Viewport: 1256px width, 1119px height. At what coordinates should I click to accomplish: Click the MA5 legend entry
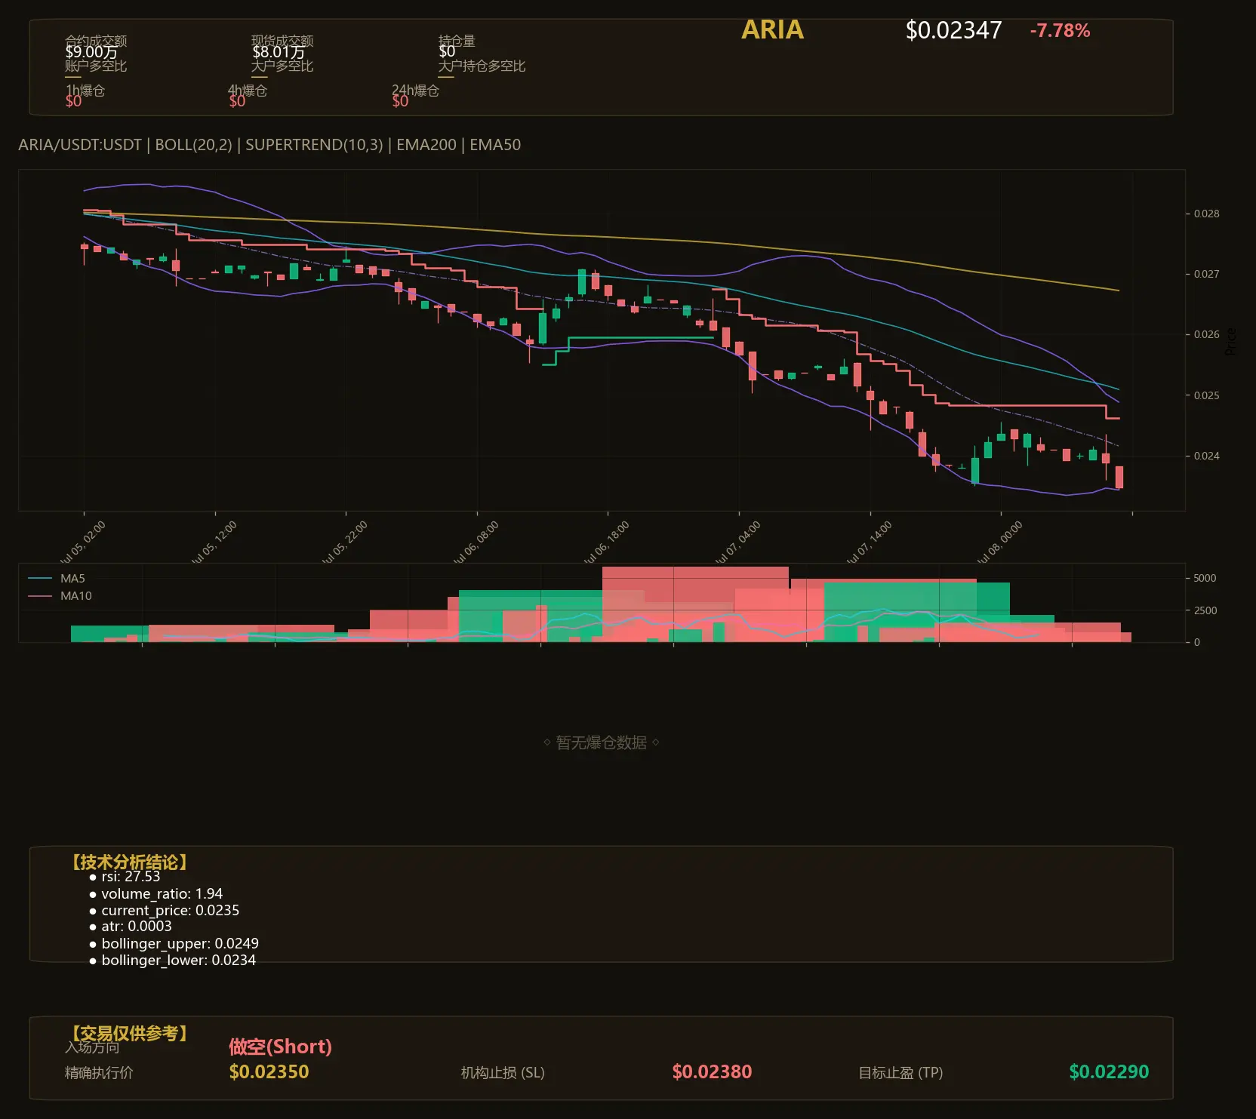tap(57, 579)
